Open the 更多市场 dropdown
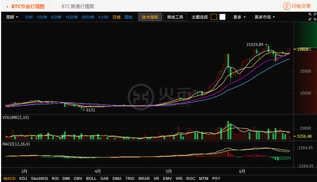Viewport: 317px width, 182px height. tap(265, 17)
